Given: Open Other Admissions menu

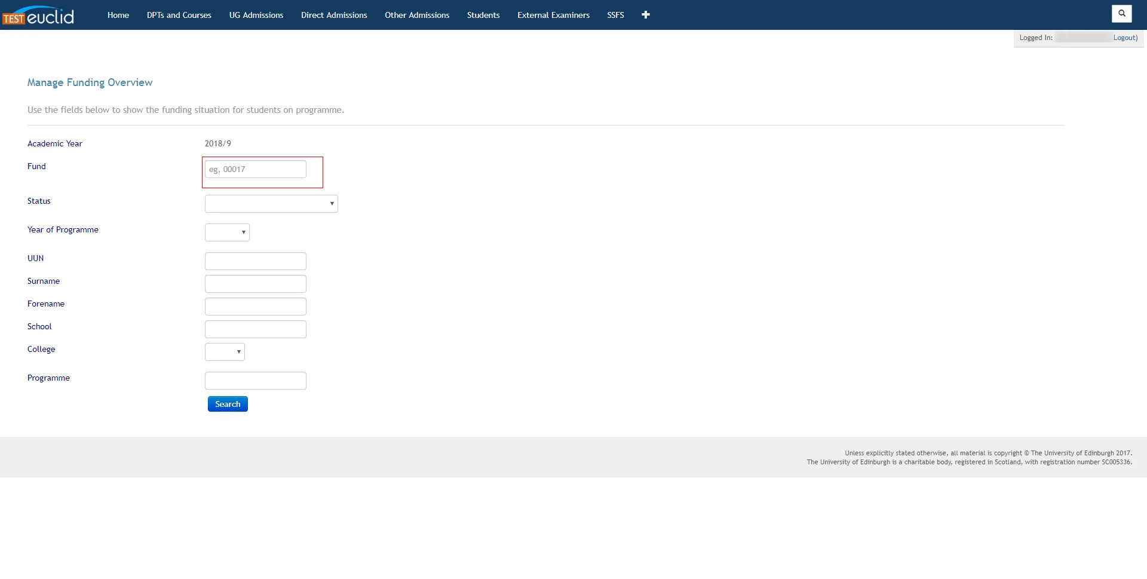Looking at the screenshot, I should pyautogui.click(x=417, y=15).
